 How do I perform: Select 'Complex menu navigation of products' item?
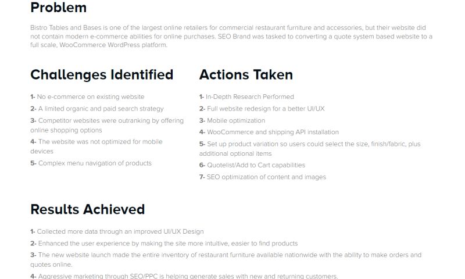point(91,163)
